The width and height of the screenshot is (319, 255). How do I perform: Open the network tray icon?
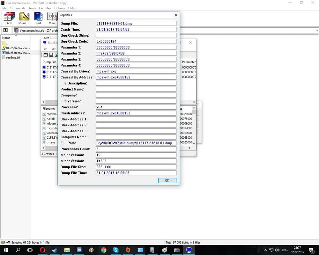point(271,250)
